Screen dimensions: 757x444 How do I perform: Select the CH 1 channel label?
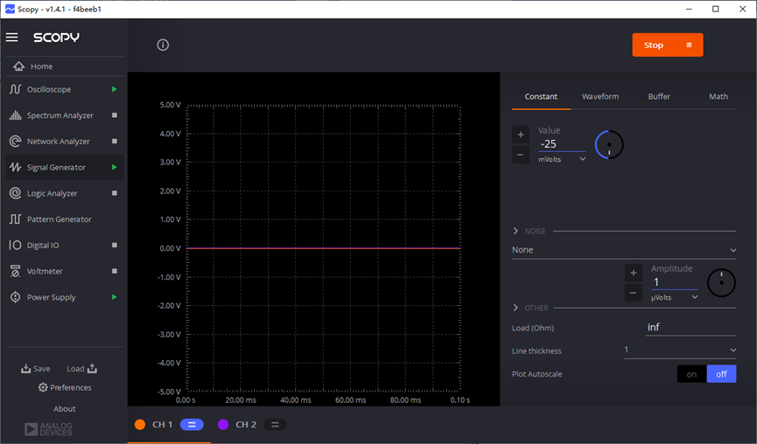click(162, 425)
